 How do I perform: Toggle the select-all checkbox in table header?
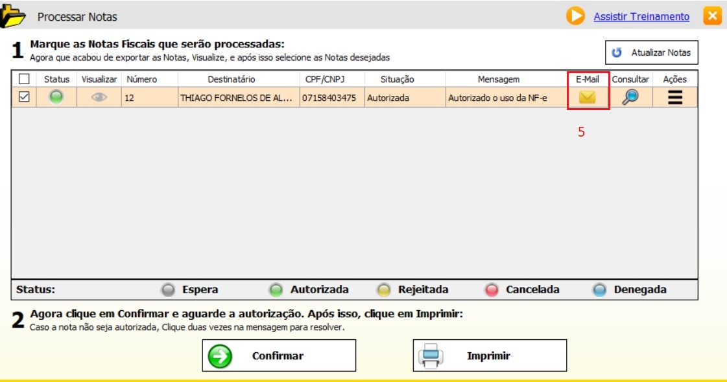click(x=24, y=79)
